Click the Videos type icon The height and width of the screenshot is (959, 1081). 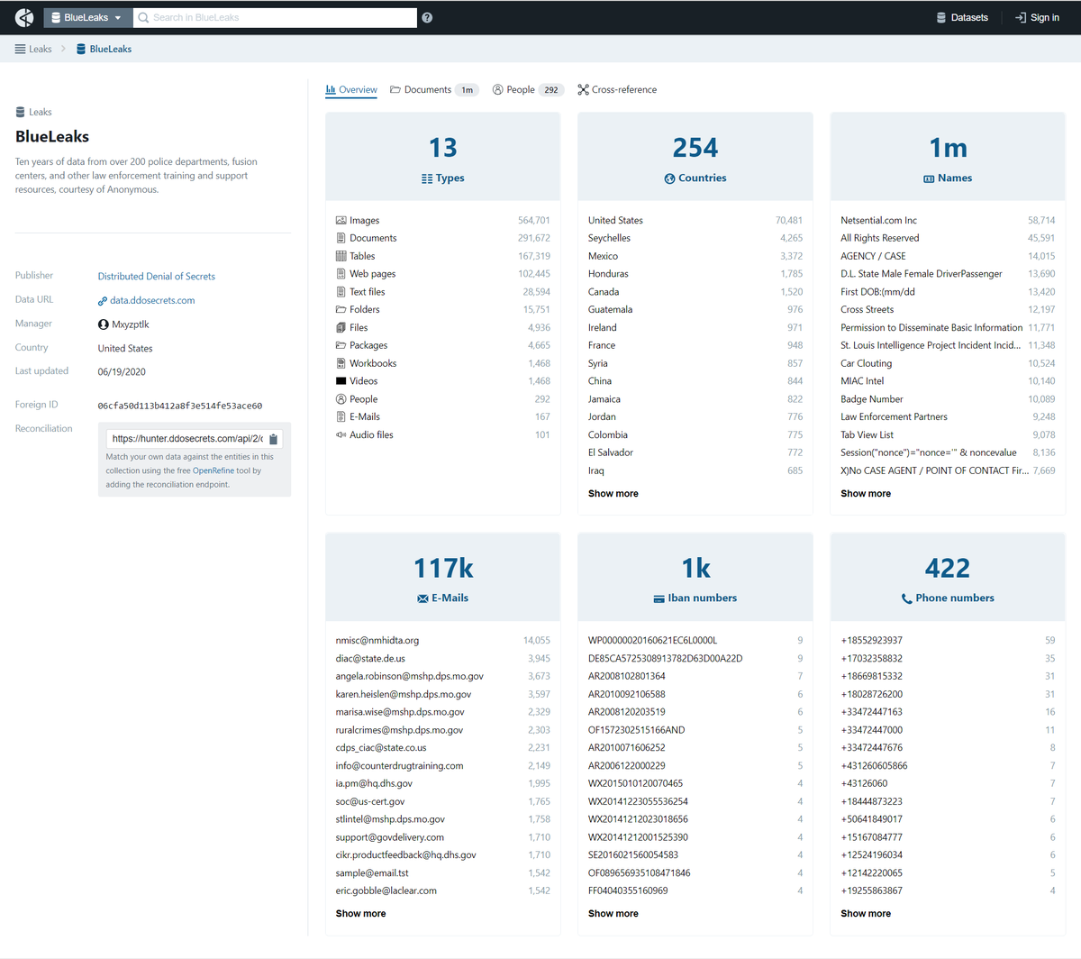click(341, 381)
